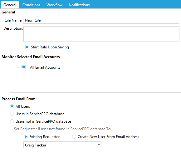This screenshot has height=153, width=181.
Task: Switch to the Conditions tab
Action: point(31,5)
